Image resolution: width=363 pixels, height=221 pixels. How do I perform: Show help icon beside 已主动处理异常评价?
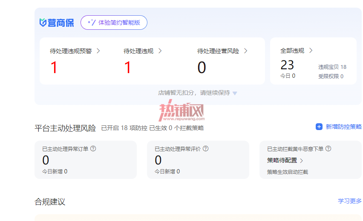[x=206, y=149]
